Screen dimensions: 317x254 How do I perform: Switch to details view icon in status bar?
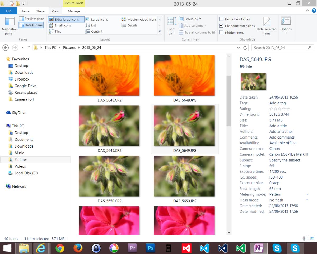pos(306,239)
